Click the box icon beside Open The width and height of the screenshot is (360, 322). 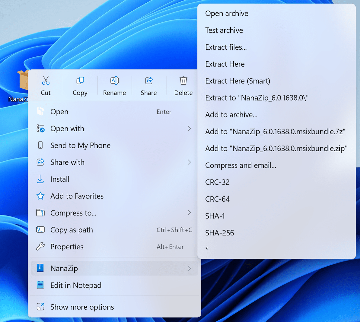tap(40, 112)
